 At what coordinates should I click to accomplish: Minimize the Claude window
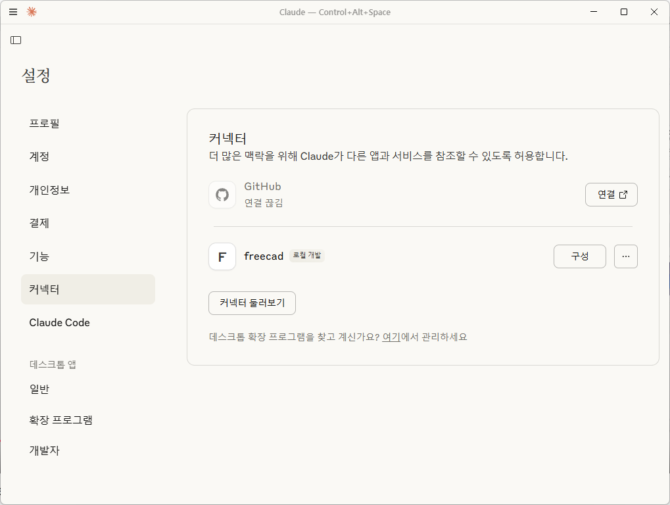[x=594, y=12]
